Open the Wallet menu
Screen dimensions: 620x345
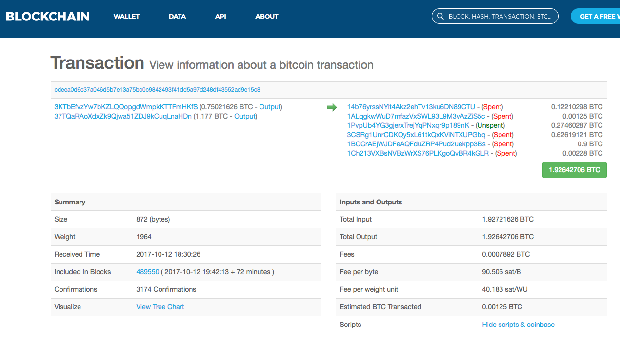pyautogui.click(x=126, y=16)
